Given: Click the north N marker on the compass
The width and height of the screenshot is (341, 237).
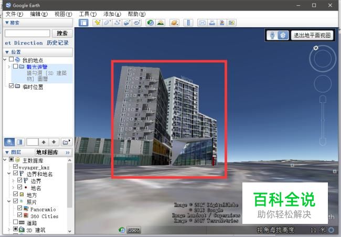Looking at the screenshot, I should pos(316,48).
